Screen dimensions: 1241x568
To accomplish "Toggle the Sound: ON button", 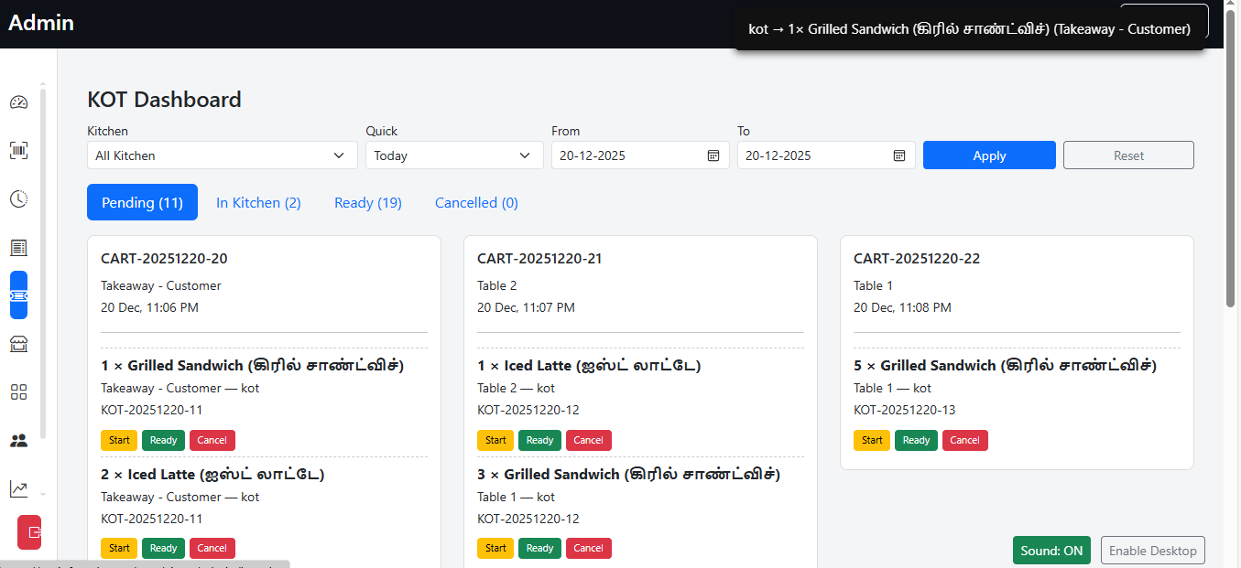I will pyautogui.click(x=1051, y=551).
